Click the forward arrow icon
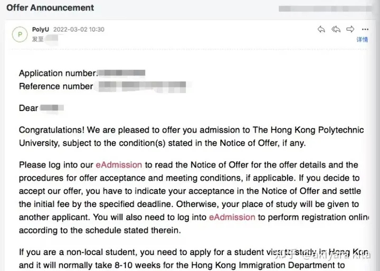Screen dimensions: 380x271 [x=350, y=30]
